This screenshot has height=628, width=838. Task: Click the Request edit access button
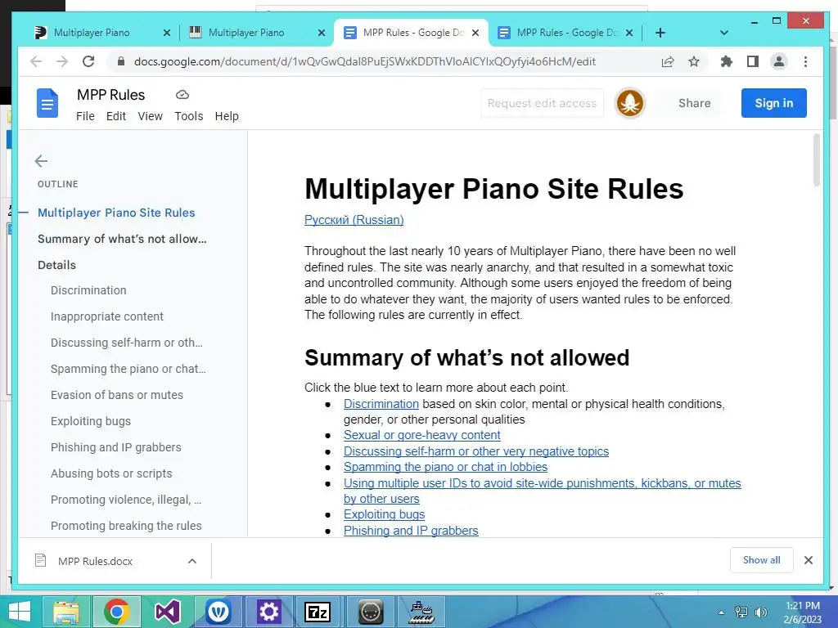point(542,103)
